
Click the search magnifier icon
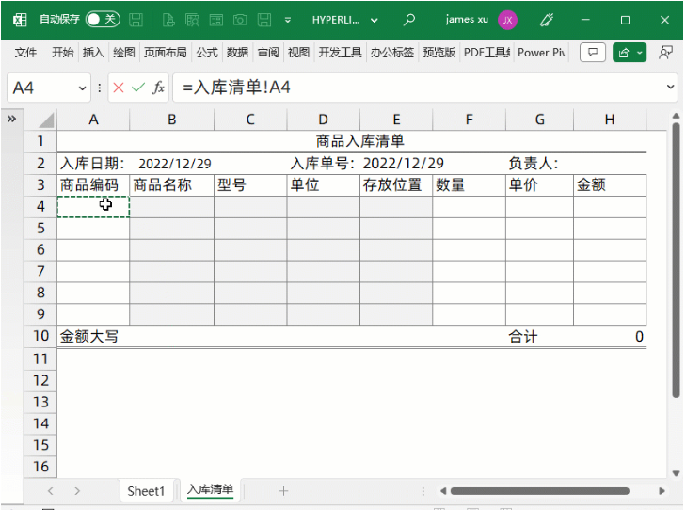[x=409, y=20]
